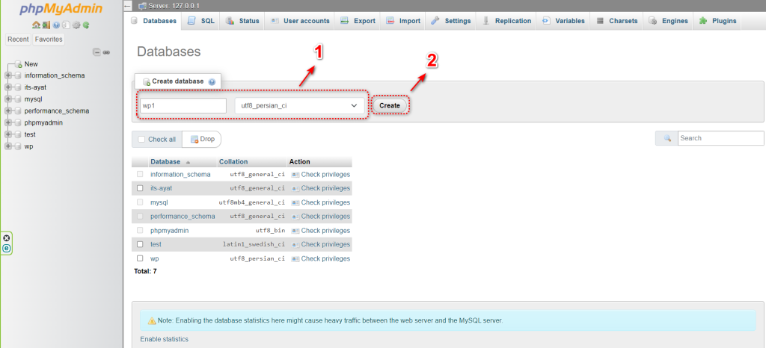The image size is (766, 348).
Task: Open the Engines tab
Action: [x=668, y=21]
